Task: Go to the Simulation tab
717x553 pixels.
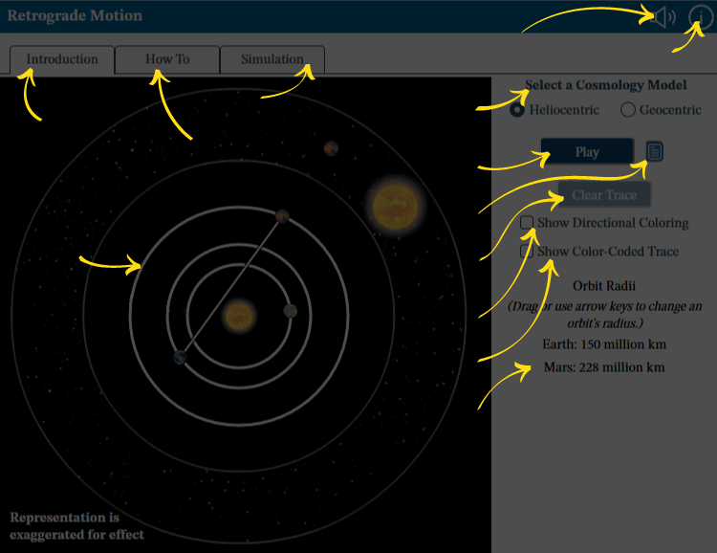Action: pos(272,59)
